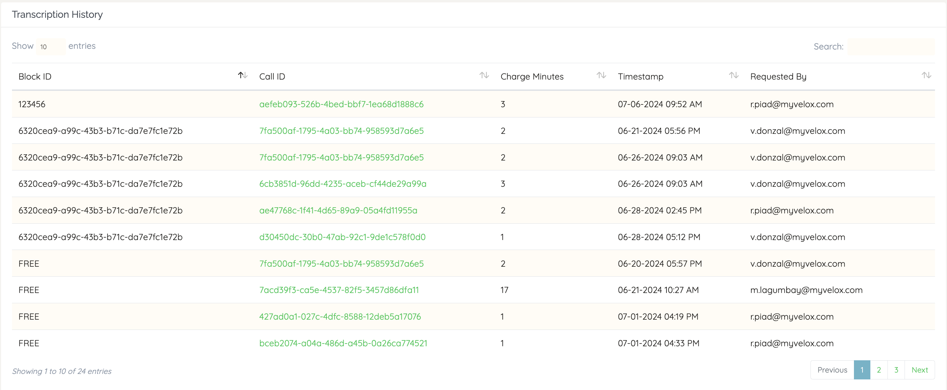Click the Charge Minutes column header
This screenshot has width=947, height=390.
click(x=532, y=77)
